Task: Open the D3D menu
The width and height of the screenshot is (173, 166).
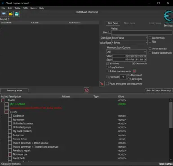Action: pyautogui.click(x=25, y=8)
